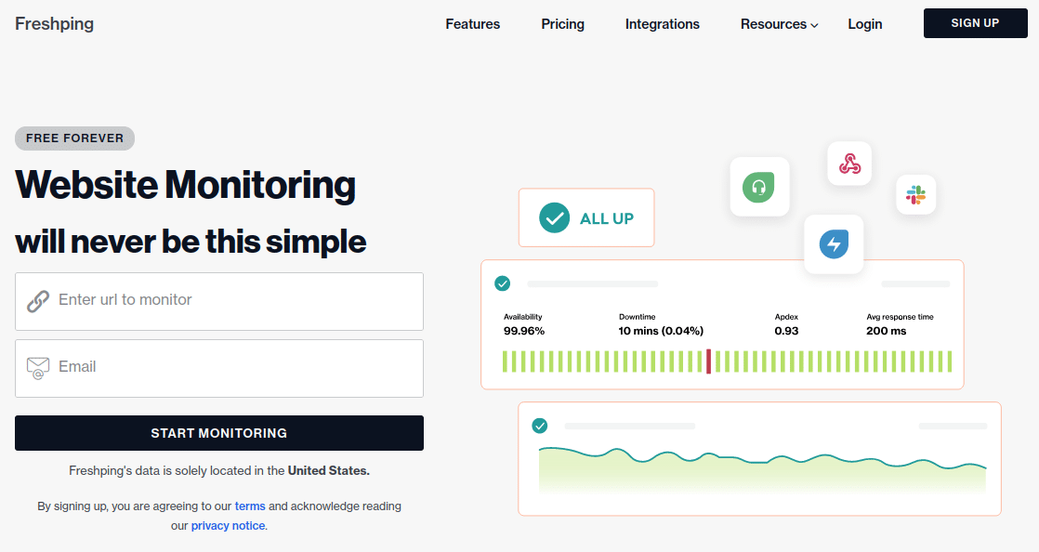
Task: Click the pink webhook integration icon
Action: pos(849,163)
